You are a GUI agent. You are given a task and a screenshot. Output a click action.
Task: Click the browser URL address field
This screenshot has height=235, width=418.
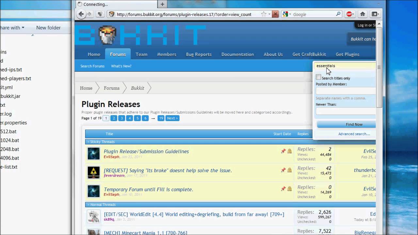(188, 14)
